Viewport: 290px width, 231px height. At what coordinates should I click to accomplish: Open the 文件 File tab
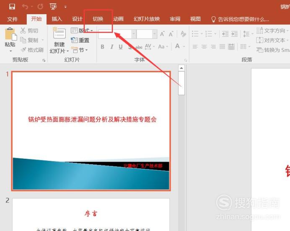(13, 19)
